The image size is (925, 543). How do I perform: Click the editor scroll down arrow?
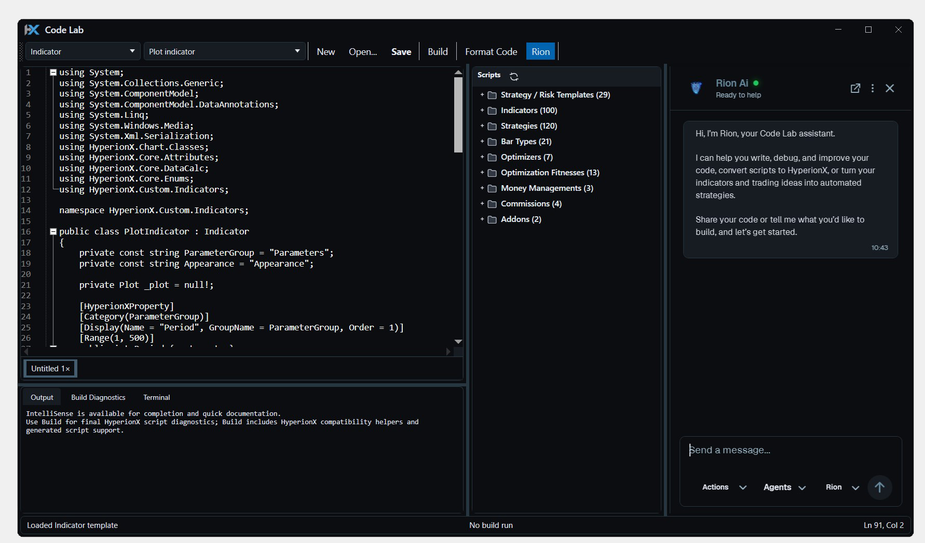pos(458,341)
